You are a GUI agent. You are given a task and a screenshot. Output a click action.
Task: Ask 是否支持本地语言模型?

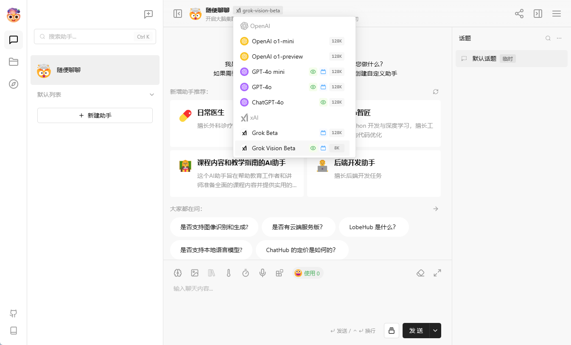coord(211,250)
